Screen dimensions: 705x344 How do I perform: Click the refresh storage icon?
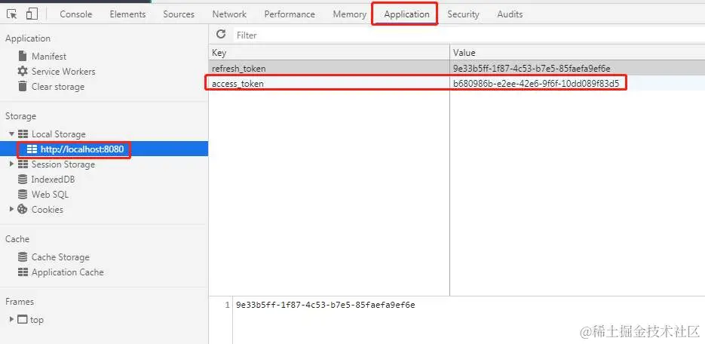(221, 34)
